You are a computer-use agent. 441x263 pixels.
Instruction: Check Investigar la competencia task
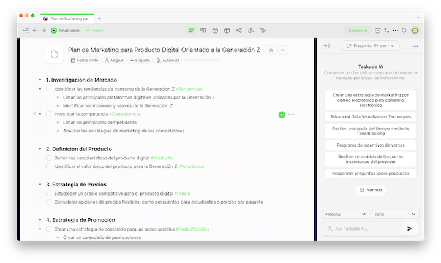[x=48, y=114]
